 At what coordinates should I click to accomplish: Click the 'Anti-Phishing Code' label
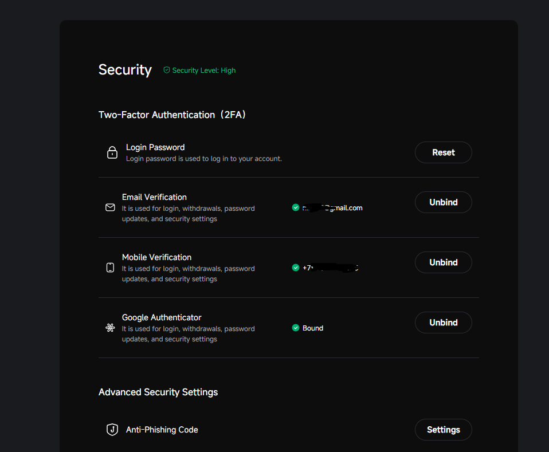pyautogui.click(x=162, y=430)
